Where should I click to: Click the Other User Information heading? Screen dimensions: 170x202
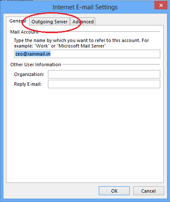(x=36, y=65)
